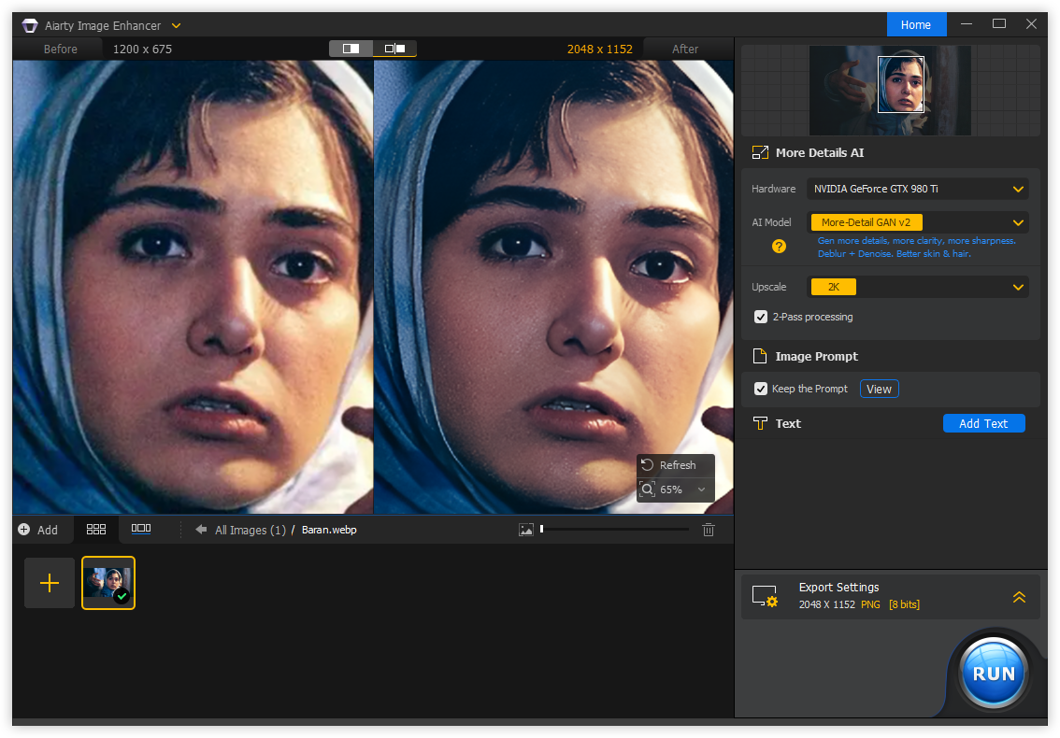The width and height of the screenshot is (1060, 738).
Task: Click the 1200 x 675 source resolution text
Action: pos(142,50)
